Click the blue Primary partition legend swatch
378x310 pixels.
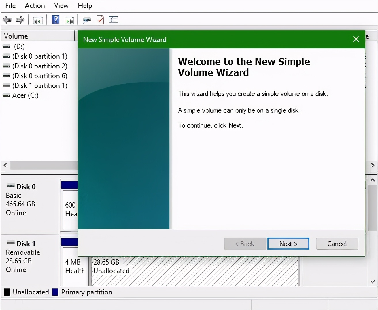tap(55, 292)
